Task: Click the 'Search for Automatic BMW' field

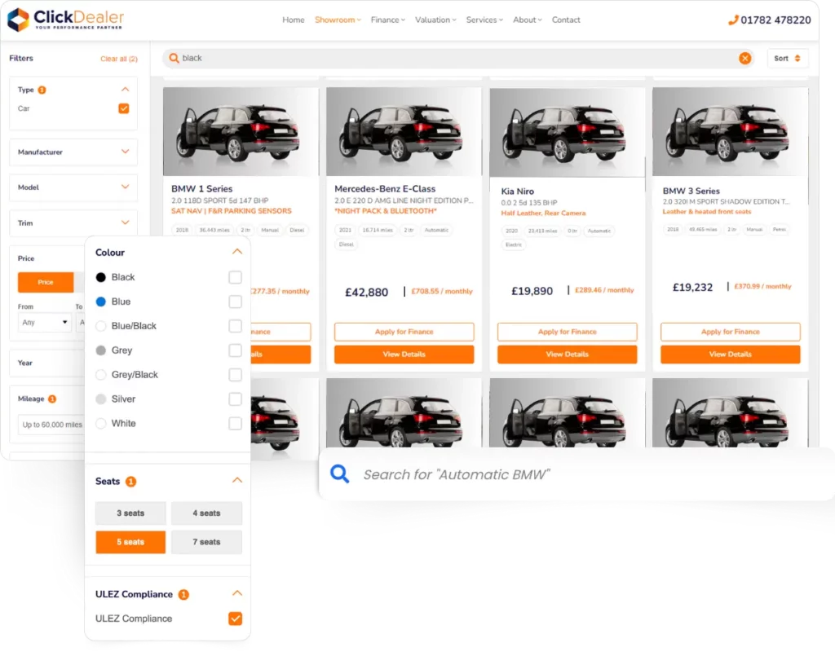Action: click(x=577, y=474)
